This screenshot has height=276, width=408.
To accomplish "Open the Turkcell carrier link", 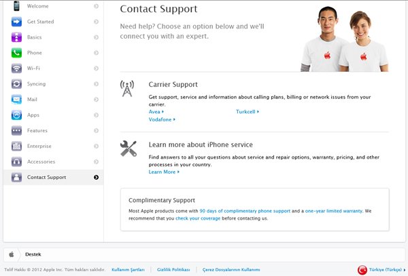I will point(246,112).
